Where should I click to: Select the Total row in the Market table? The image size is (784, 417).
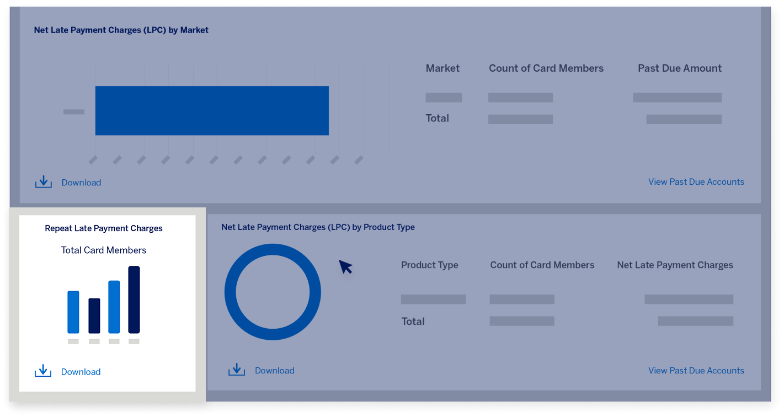coord(437,117)
